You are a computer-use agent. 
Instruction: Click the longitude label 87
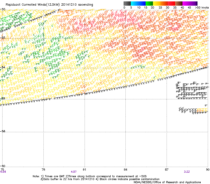167,170
